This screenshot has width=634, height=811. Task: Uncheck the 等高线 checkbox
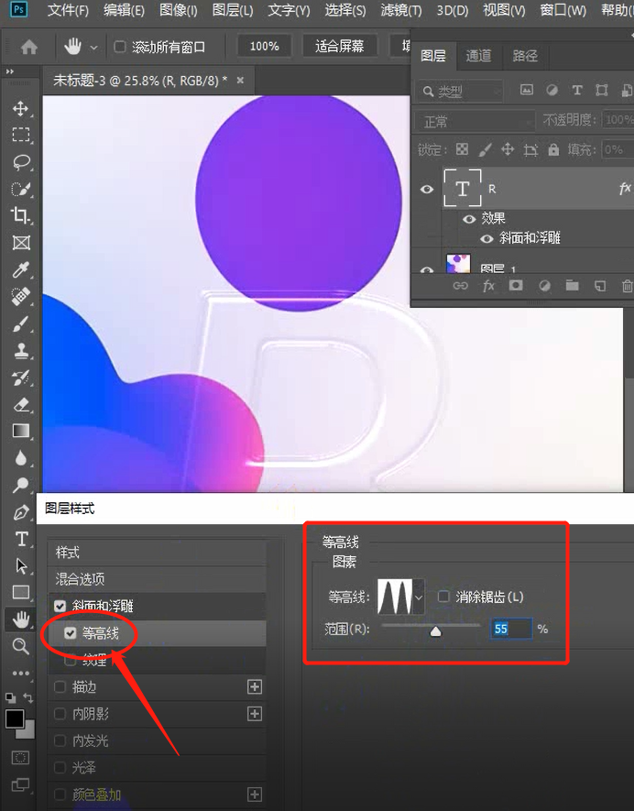tap(71, 632)
